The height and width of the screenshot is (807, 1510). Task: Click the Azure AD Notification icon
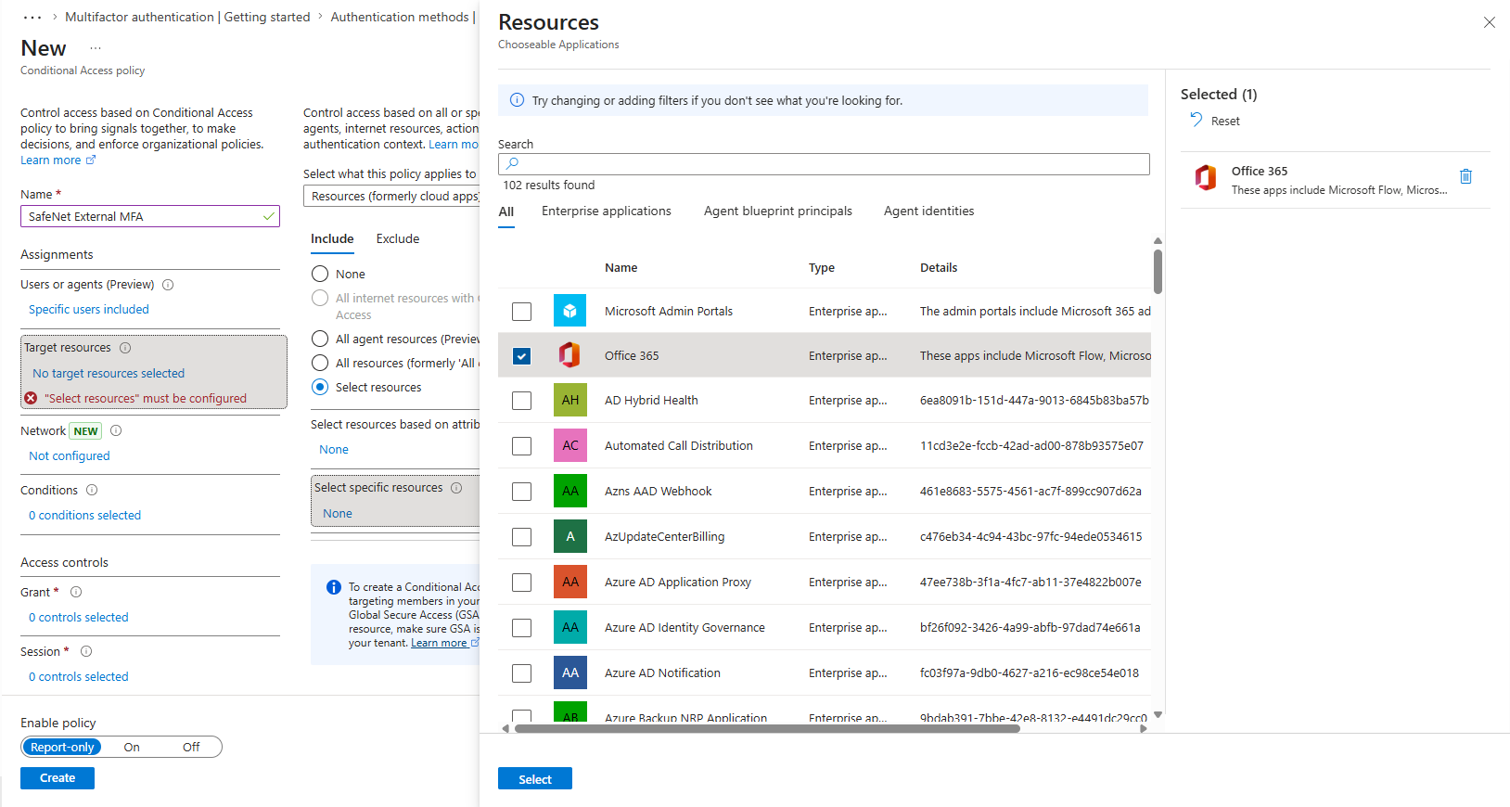point(569,672)
